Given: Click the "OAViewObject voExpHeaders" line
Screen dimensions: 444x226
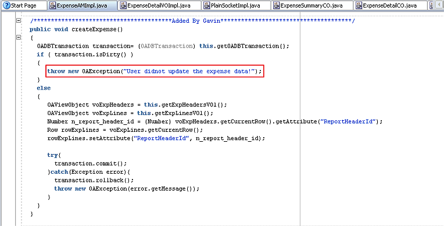Looking at the screenshot, I should pos(137,105).
